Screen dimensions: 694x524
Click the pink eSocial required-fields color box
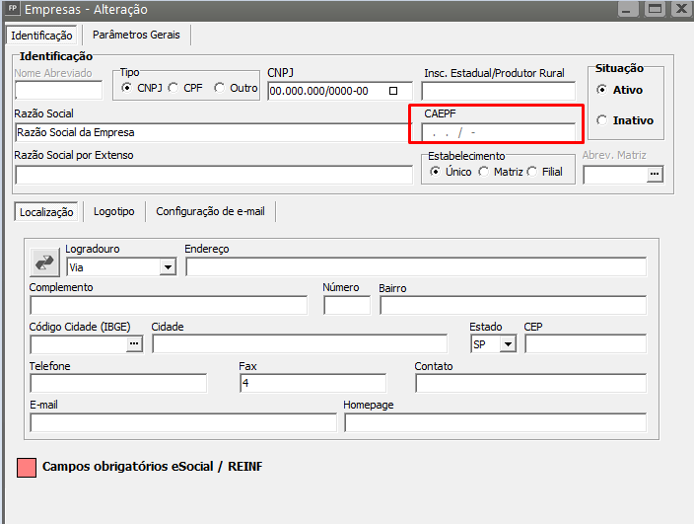(x=27, y=467)
